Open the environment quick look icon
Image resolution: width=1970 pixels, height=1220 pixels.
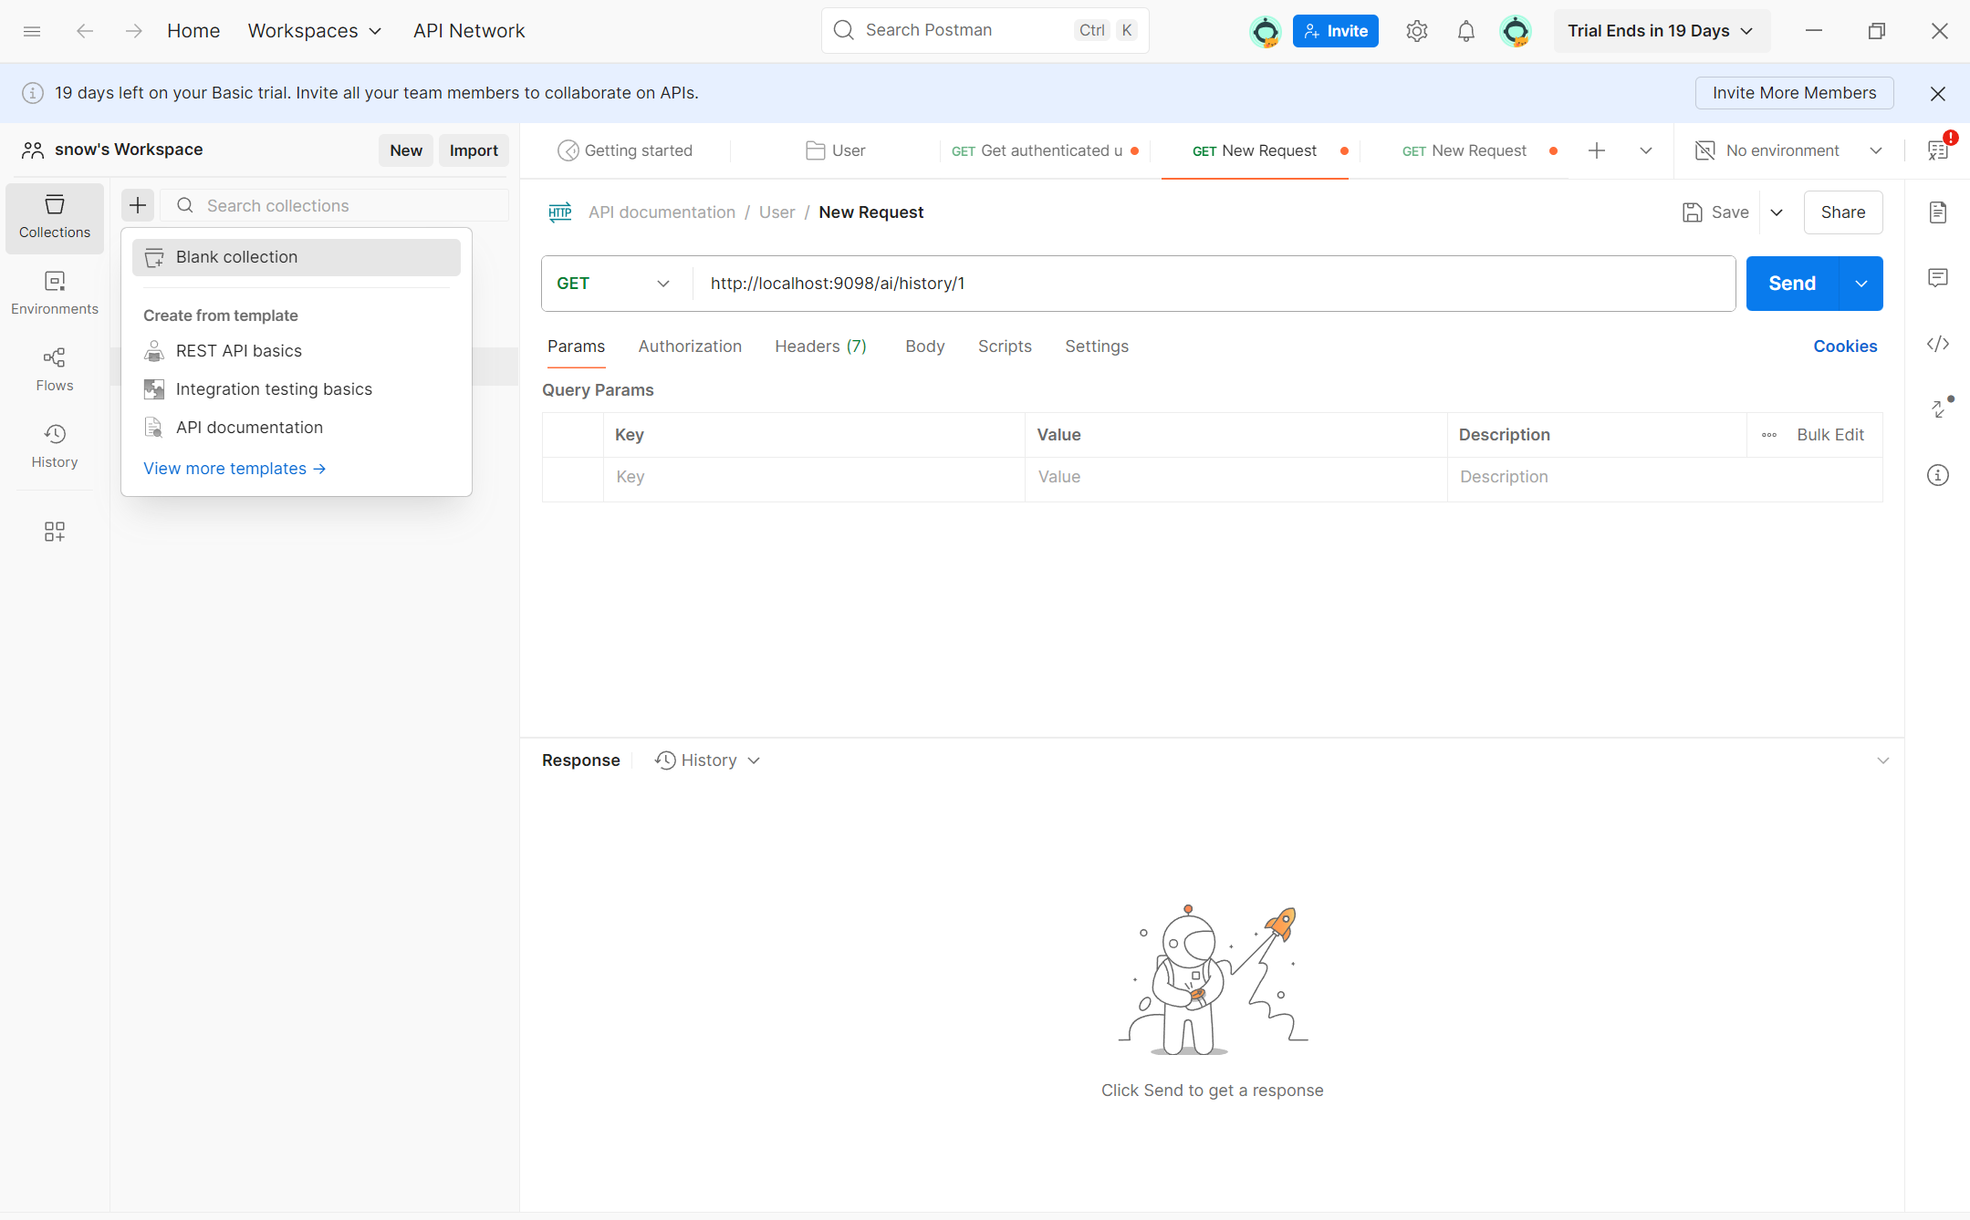[1938, 150]
